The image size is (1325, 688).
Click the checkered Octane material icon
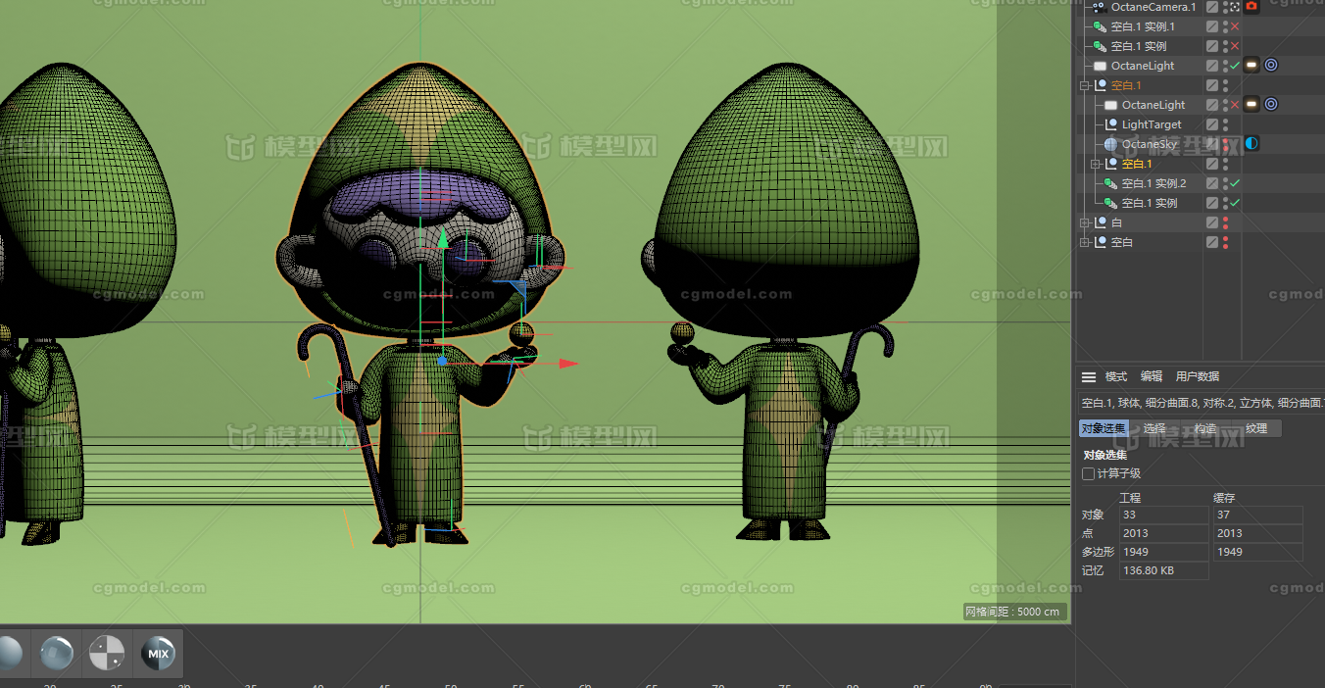pyautogui.click(x=107, y=654)
